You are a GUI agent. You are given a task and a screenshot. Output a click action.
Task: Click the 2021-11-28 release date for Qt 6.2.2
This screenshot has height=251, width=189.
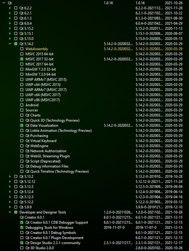coord(174,8)
